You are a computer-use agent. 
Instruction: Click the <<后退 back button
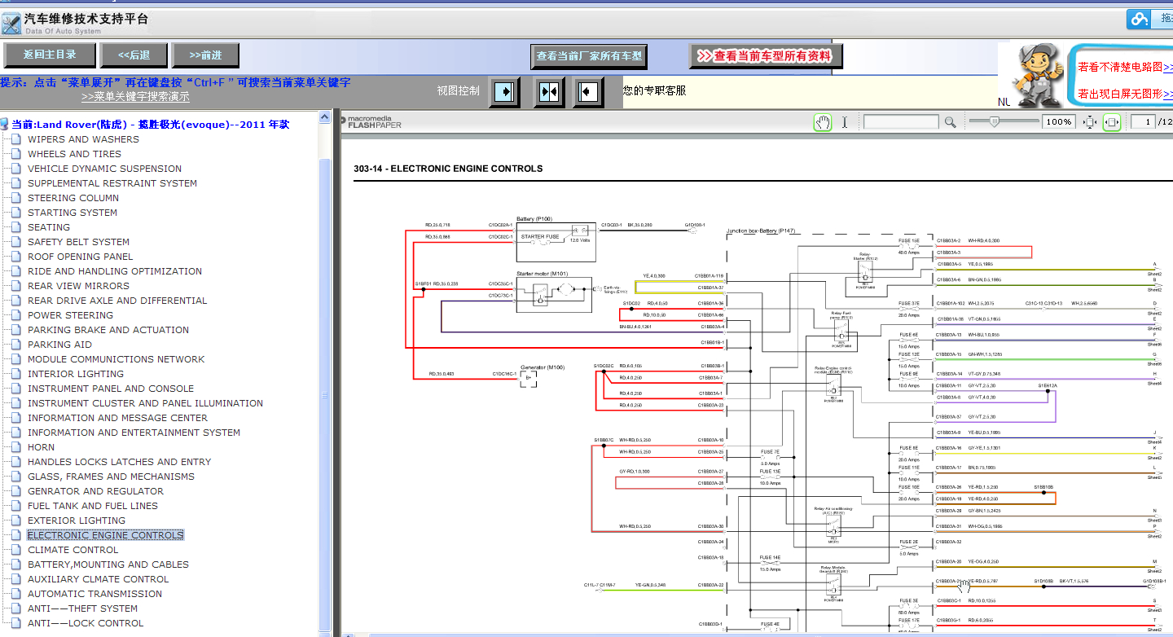[134, 55]
